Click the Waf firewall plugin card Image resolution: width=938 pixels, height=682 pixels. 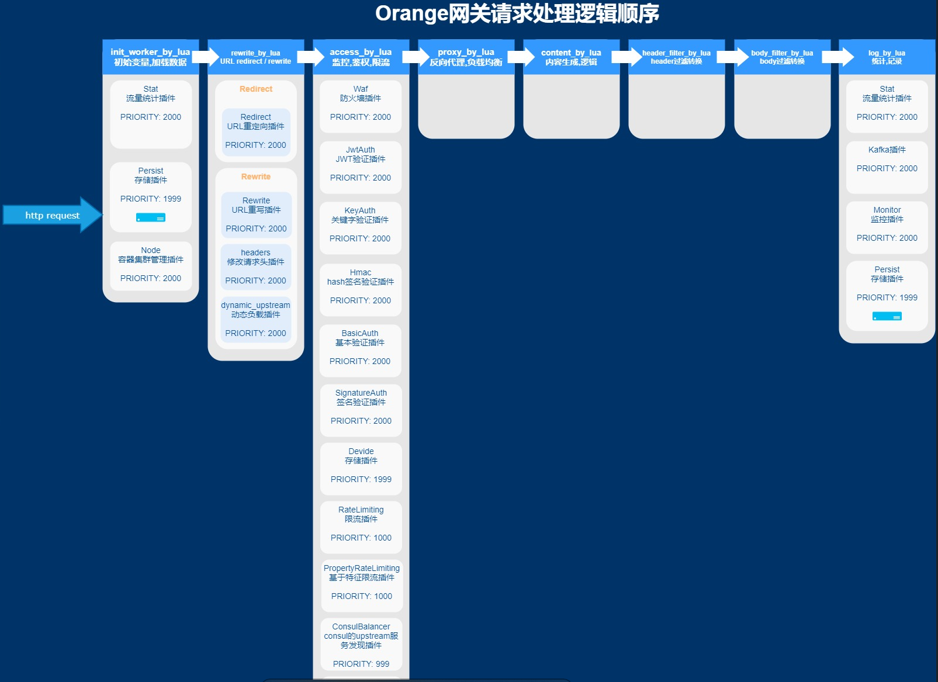click(361, 107)
